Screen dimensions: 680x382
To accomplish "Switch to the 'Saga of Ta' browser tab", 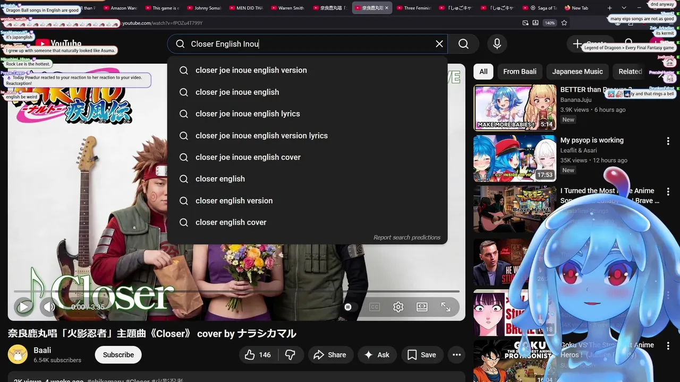I will coord(540,8).
